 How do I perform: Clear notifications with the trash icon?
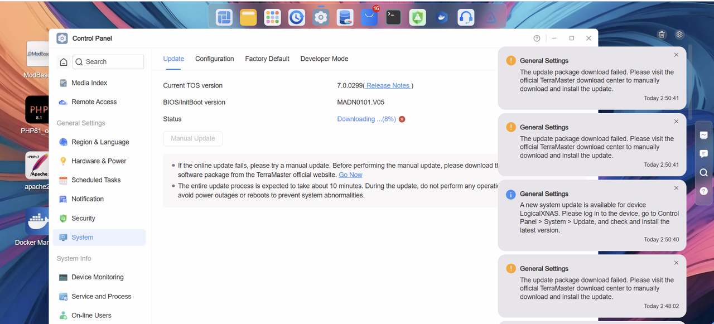click(662, 35)
